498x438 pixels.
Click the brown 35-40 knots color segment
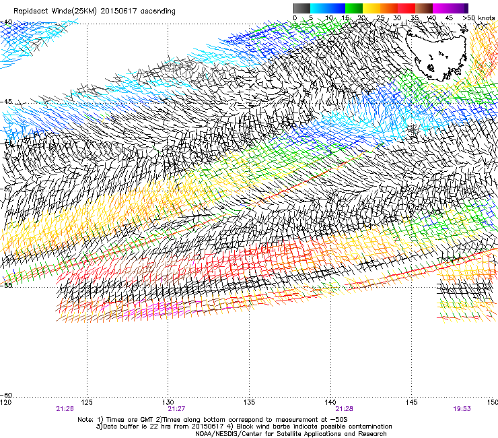[x=424, y=8]
